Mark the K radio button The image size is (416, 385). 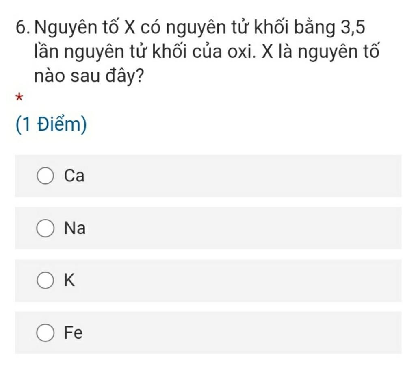pyautogui.click(x=45, y=280)
